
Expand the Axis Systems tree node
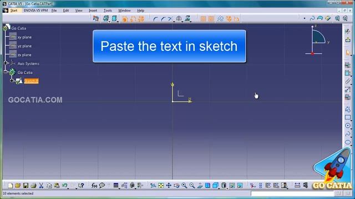[x=6, y=63]
